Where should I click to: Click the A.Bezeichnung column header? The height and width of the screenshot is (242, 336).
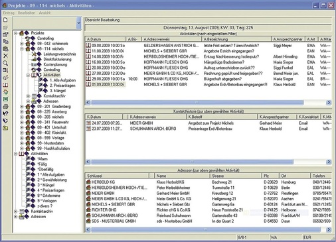point(236,39)
